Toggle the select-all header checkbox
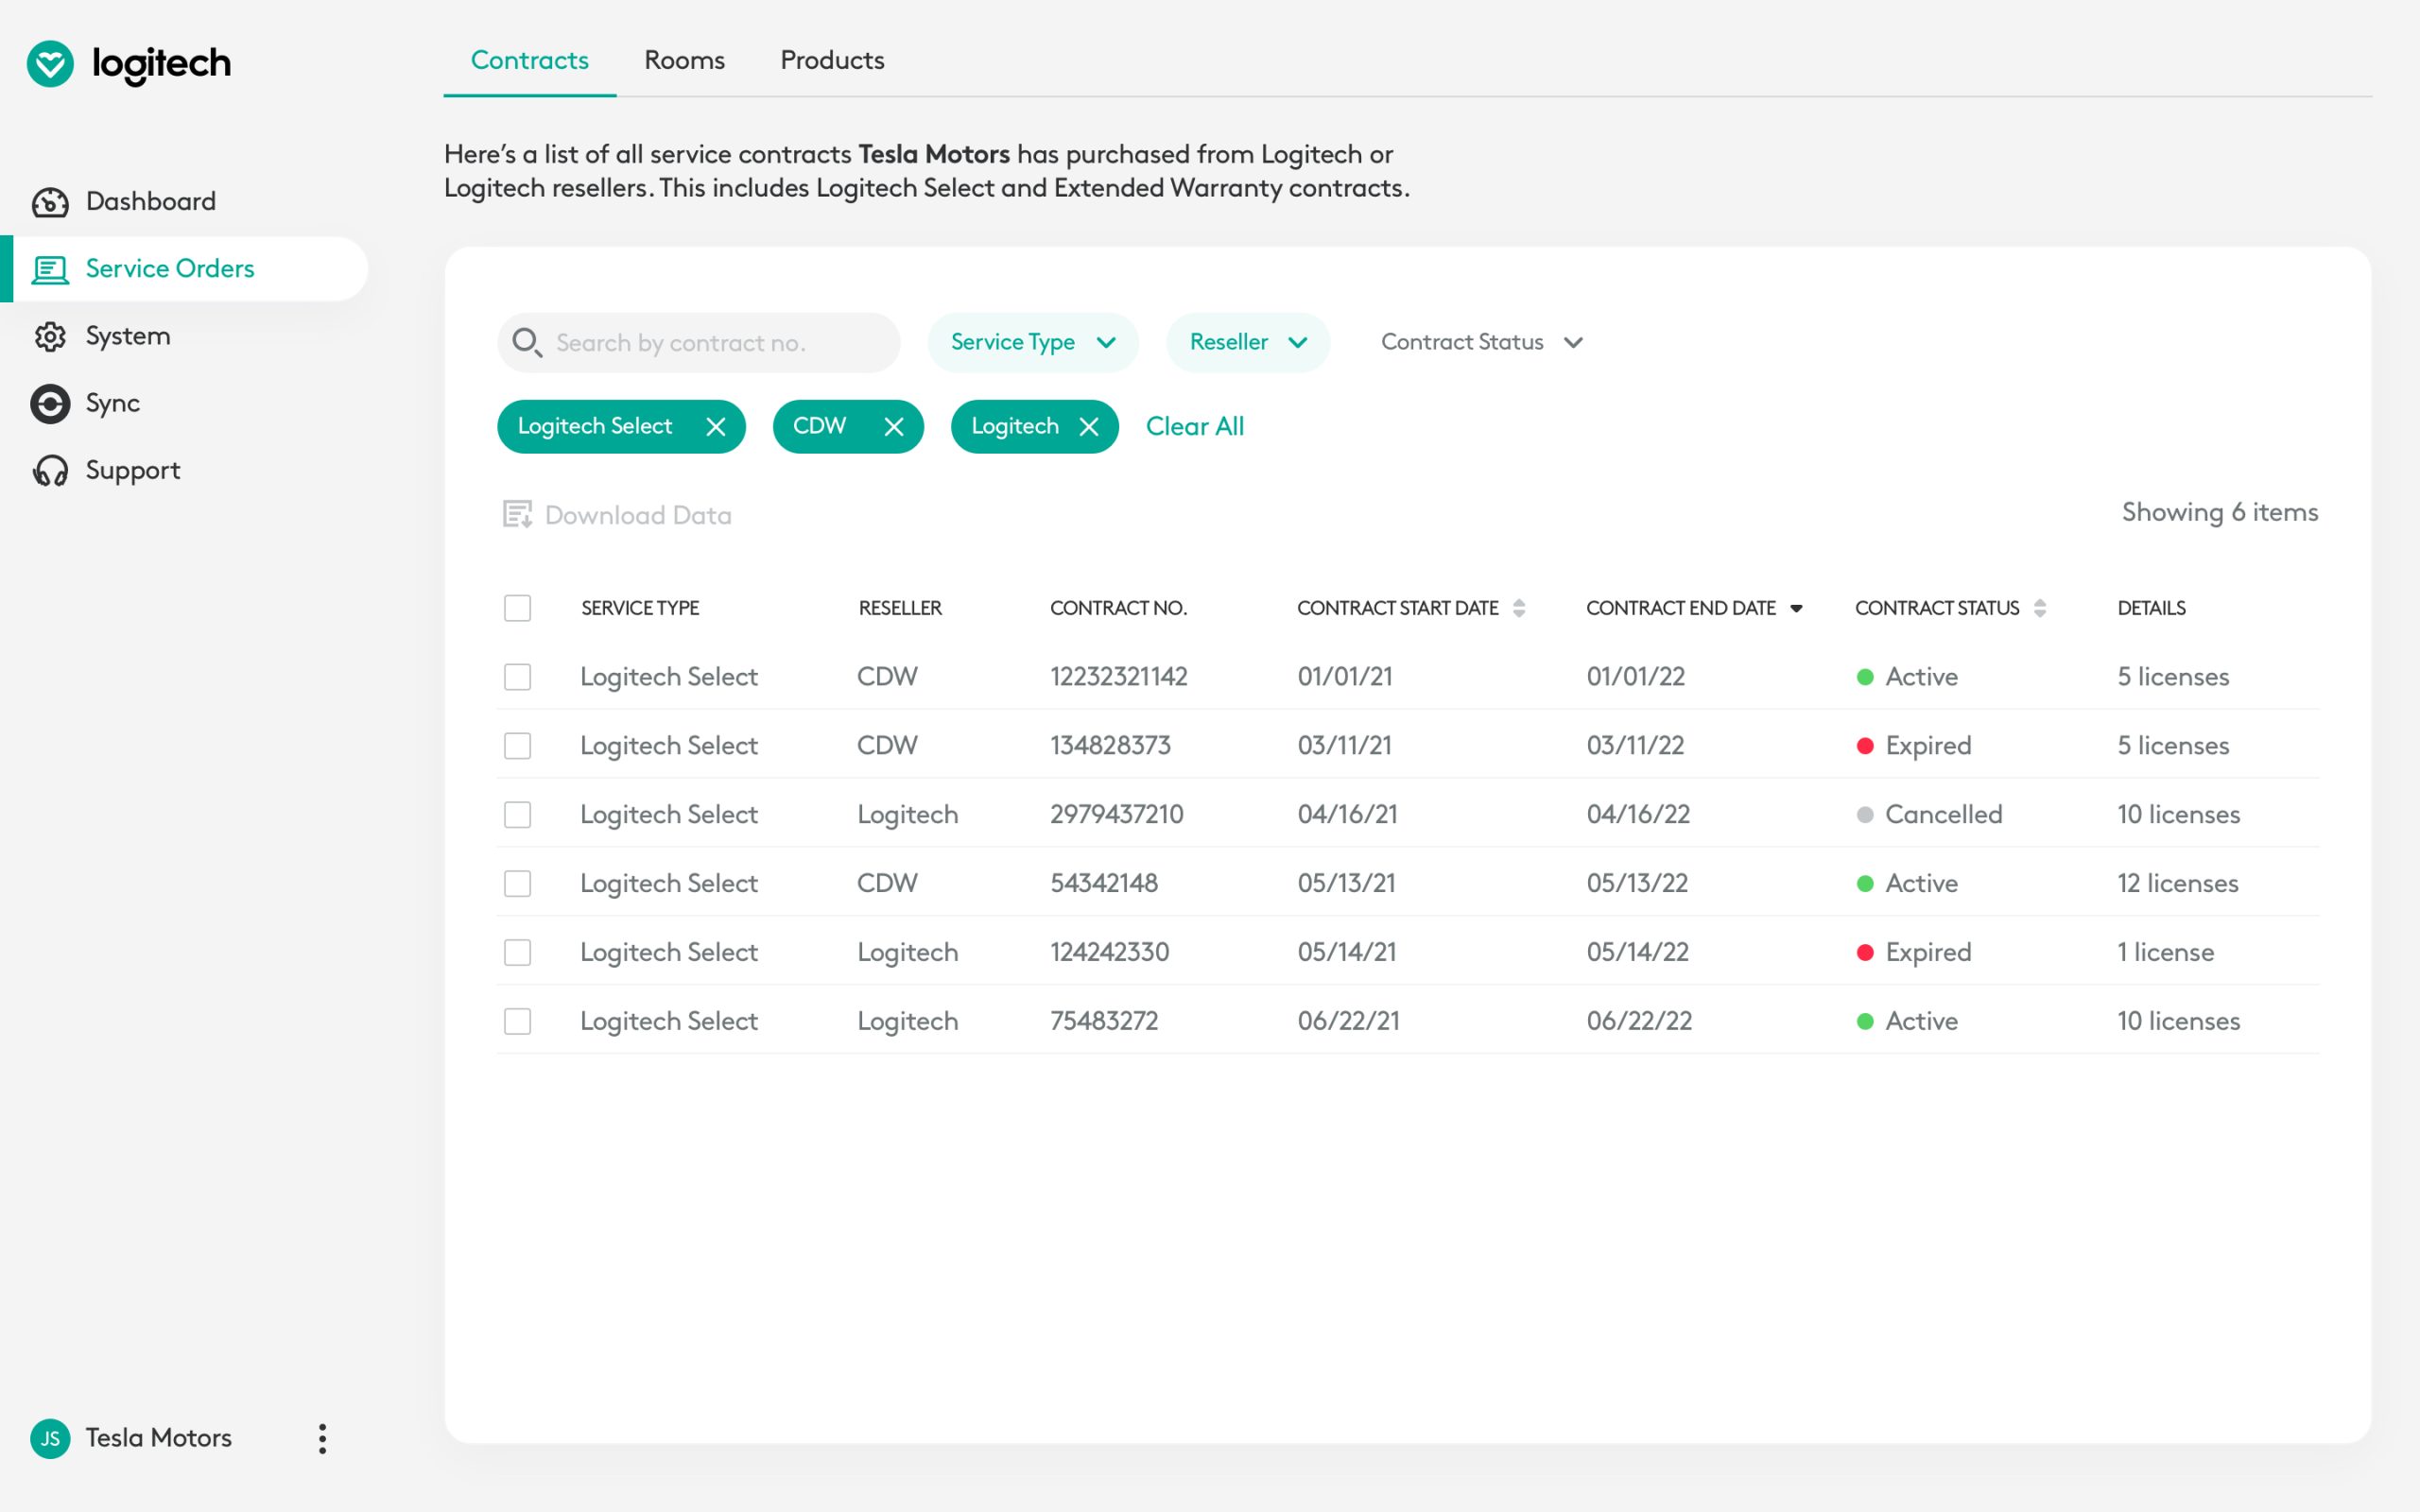 pos(517,608)
